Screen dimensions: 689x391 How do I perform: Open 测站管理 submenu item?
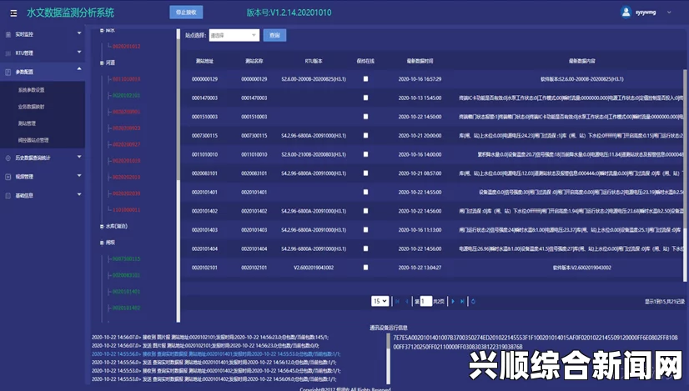point(27,123)
